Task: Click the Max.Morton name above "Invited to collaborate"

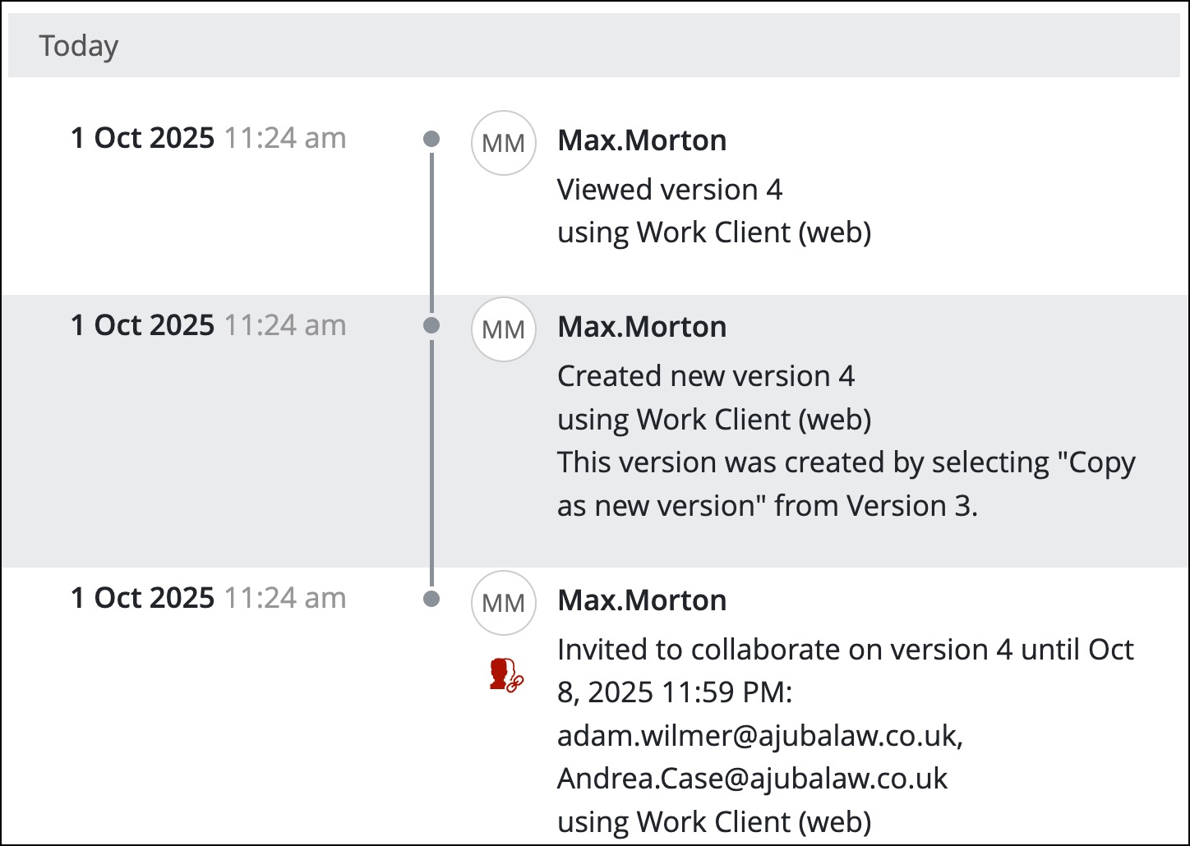Action: point(642,600)
